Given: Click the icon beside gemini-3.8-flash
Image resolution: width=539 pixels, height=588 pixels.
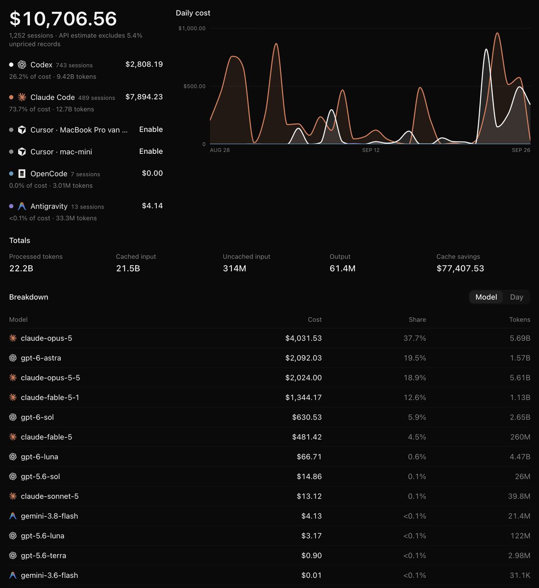Looking at the screenshot, I should [x=13, y=516].
